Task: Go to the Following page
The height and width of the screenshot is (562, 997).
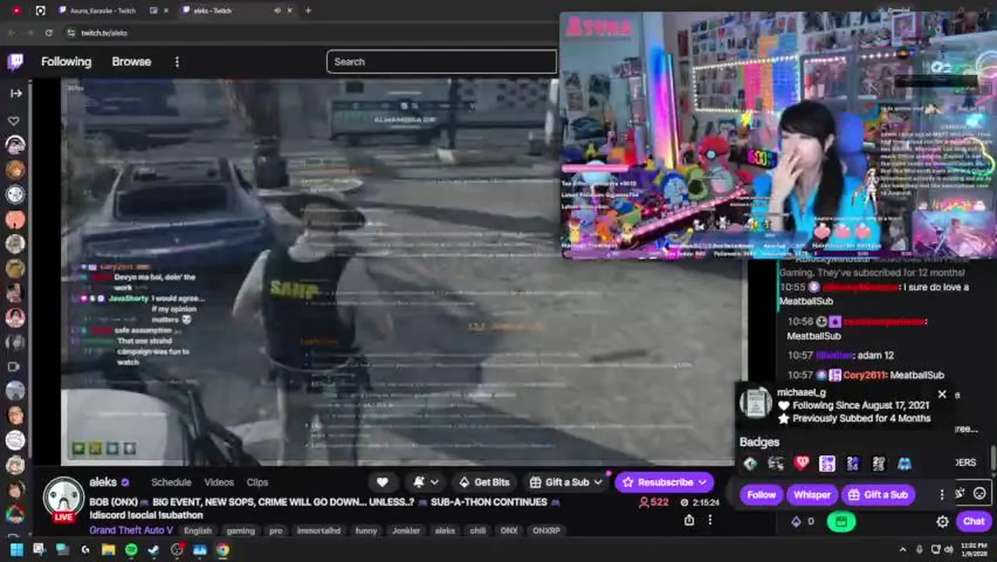Action: pyautogui.click(x=66, y=62)
